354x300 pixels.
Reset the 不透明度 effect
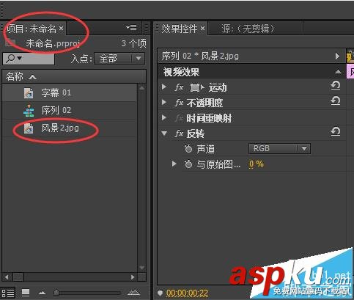point(336,100)
